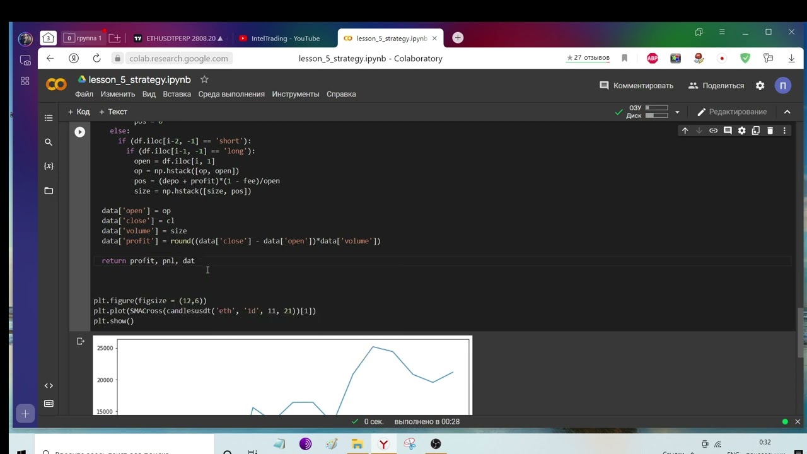This screenshot has height=454, width=807.
Task: Move the cell down with the arrow
Action: tap(699, 131)
